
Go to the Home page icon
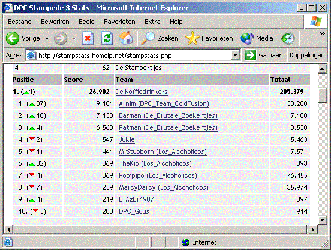[x=126, y=38]
